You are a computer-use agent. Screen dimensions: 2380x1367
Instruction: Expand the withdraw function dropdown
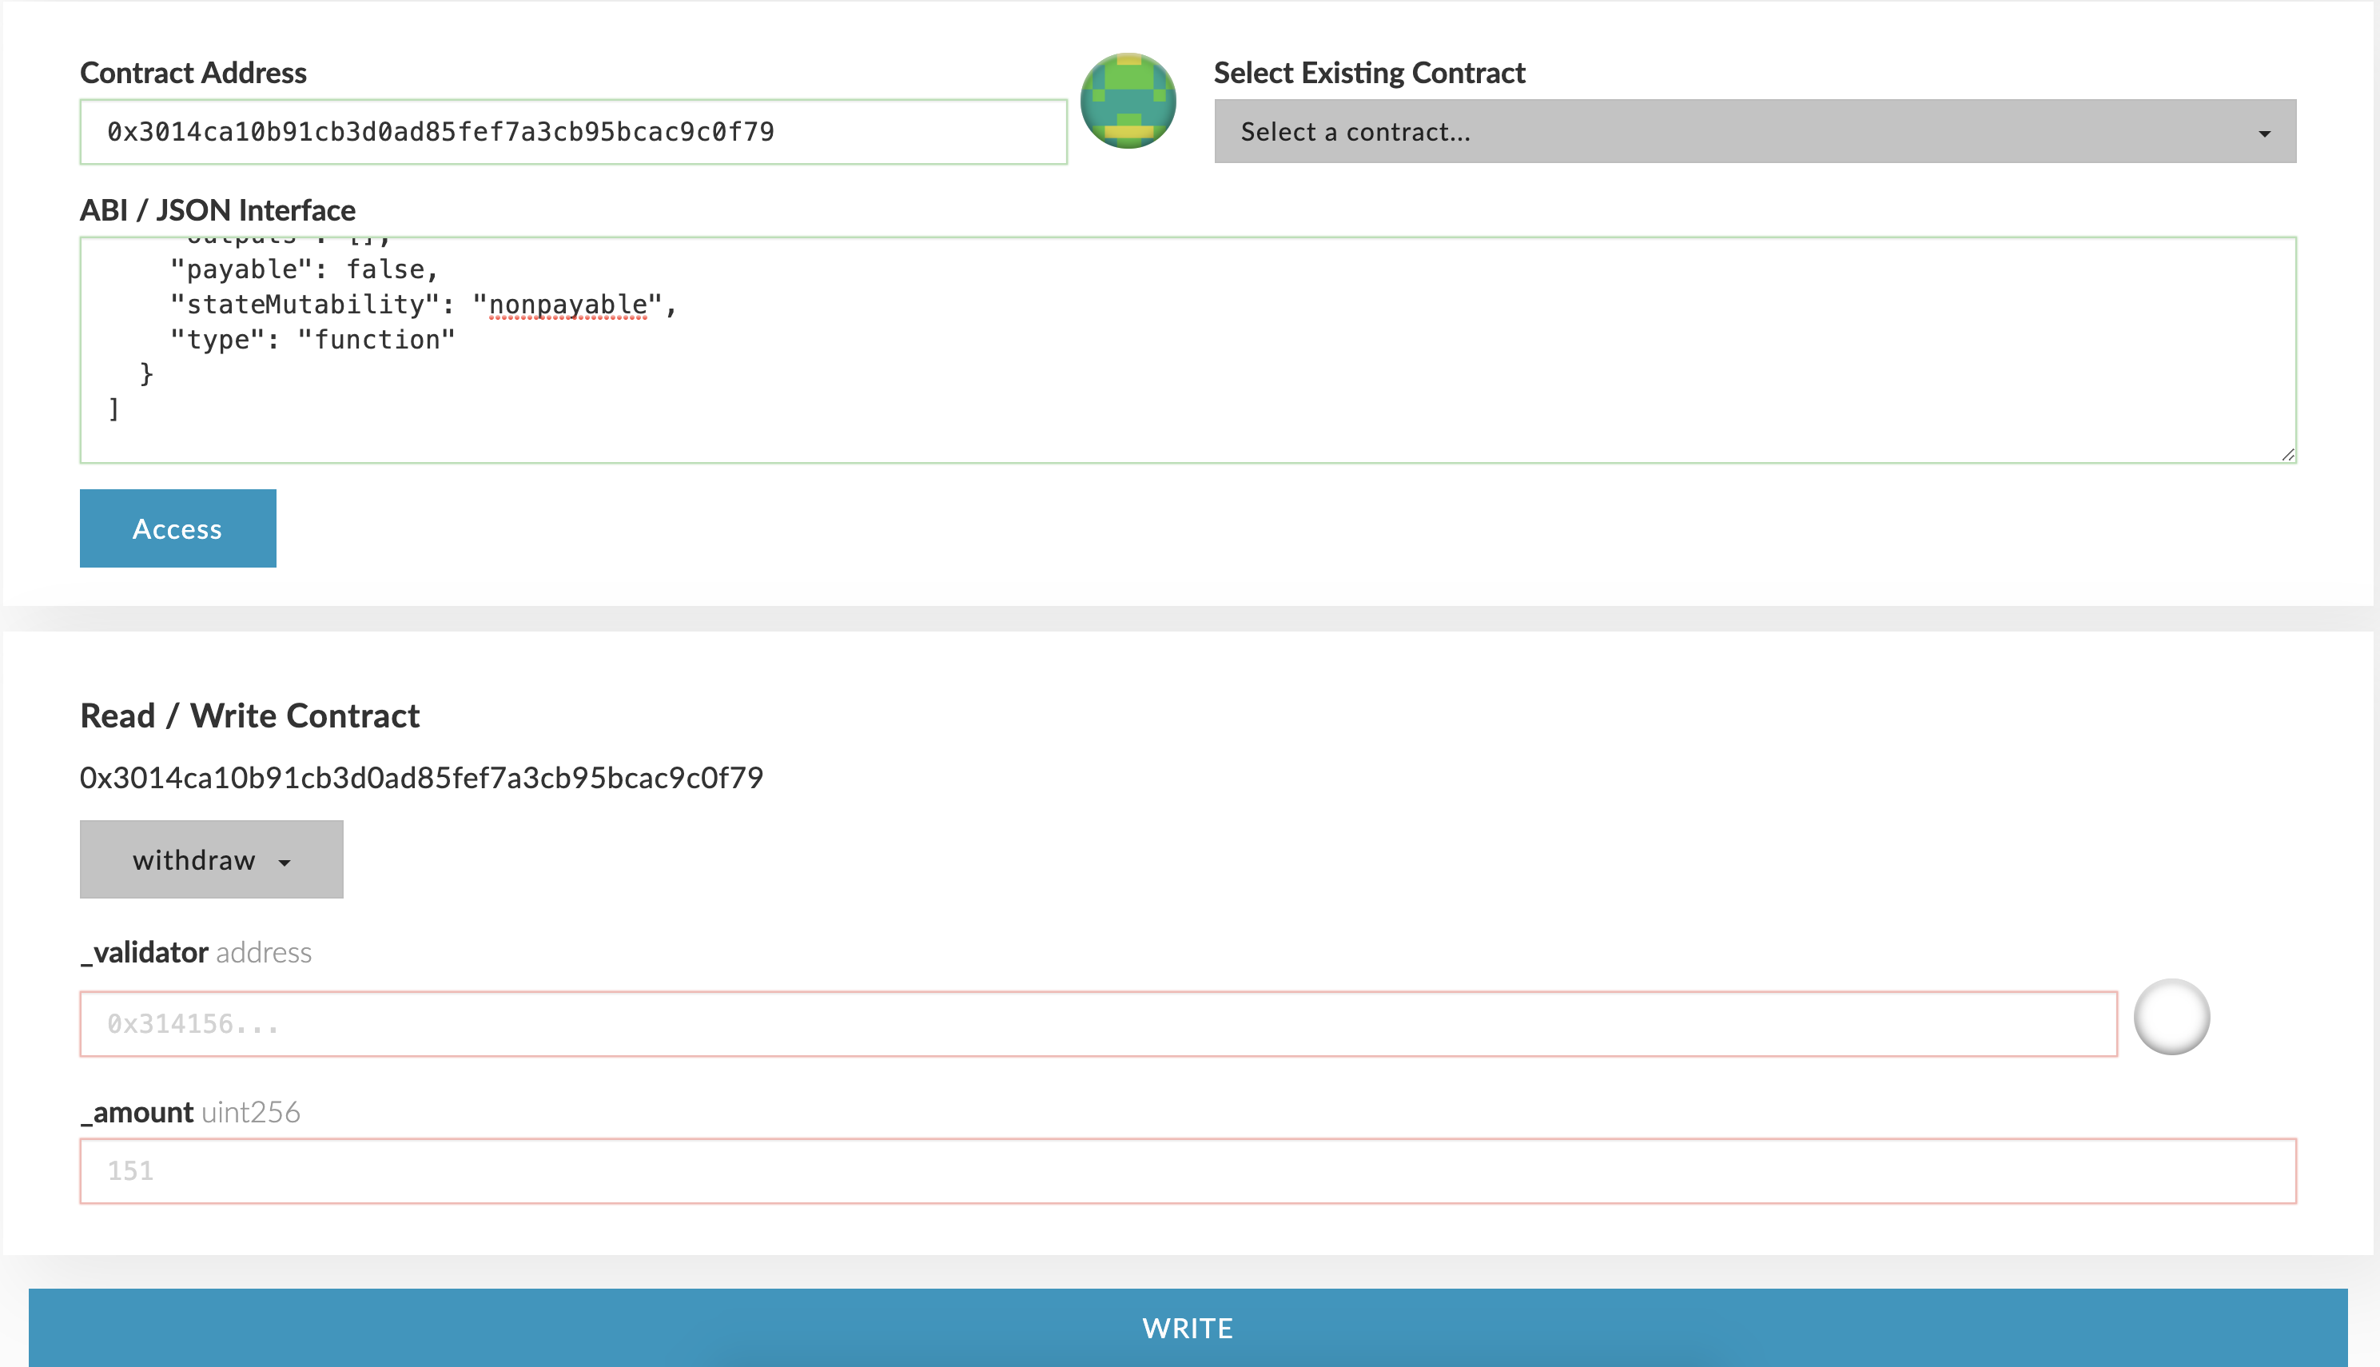(x=211, y=859)
